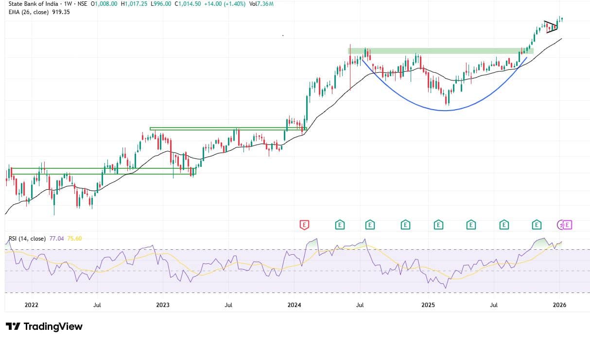Image resolution: width=590 pixels, height=341 pixels.
Task: Click the TradingView logo
Action: click(44, 326)
